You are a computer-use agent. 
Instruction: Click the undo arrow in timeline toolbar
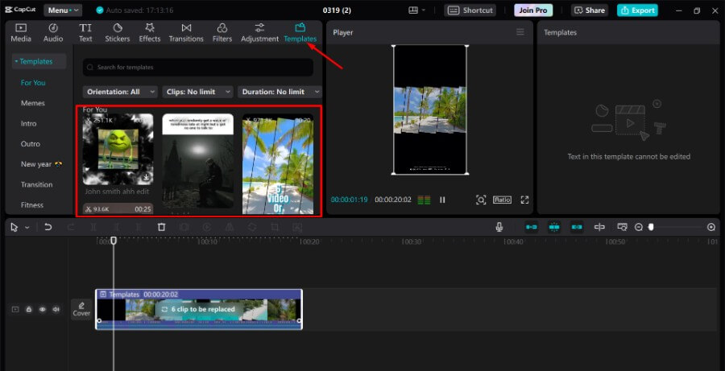(48, 228)
